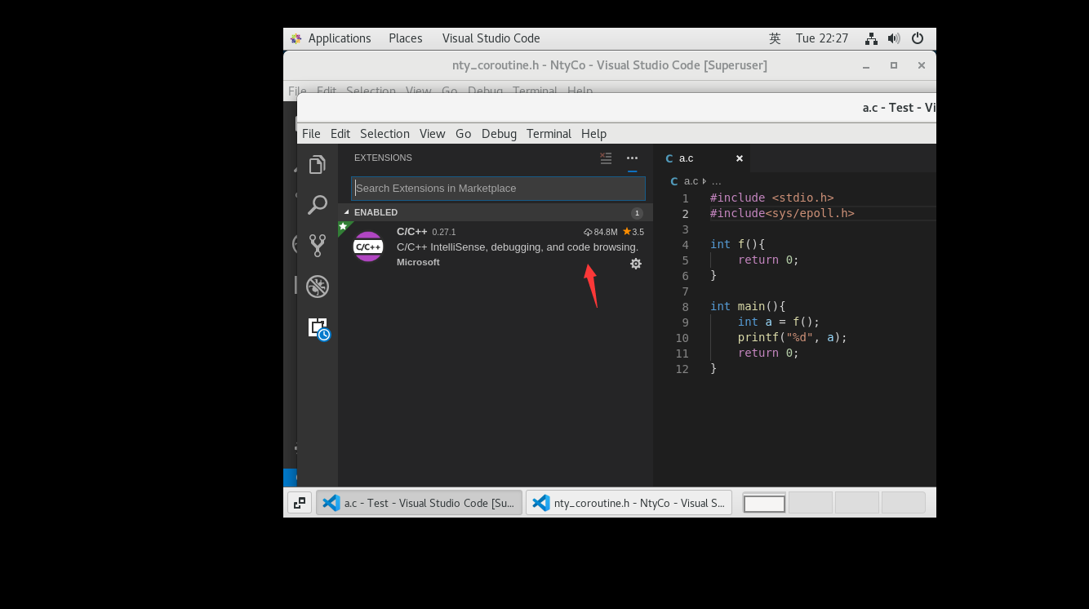Click the volume icon in the top panel
The image size is (1089, 609).
pyautogui.click(x=893, y=38)
